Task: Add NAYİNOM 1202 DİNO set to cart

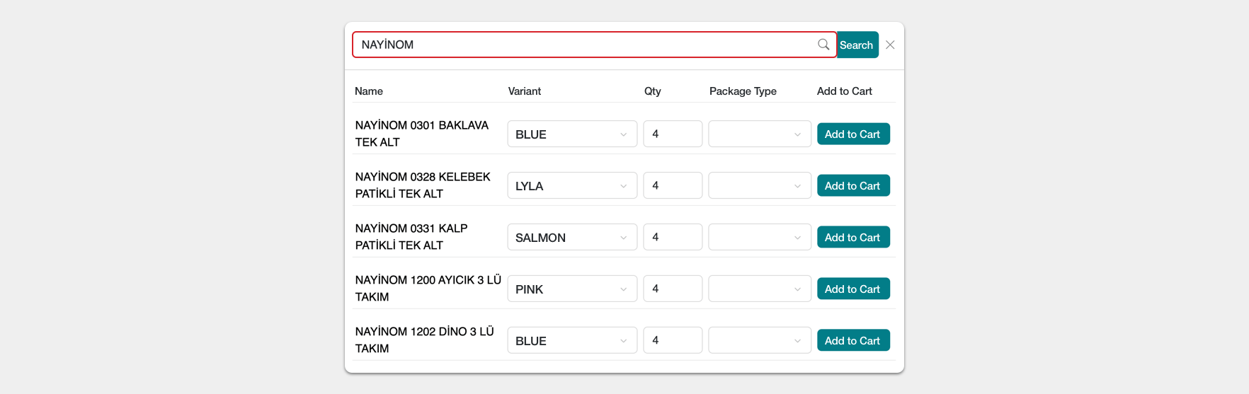Action: pos(853,340)
